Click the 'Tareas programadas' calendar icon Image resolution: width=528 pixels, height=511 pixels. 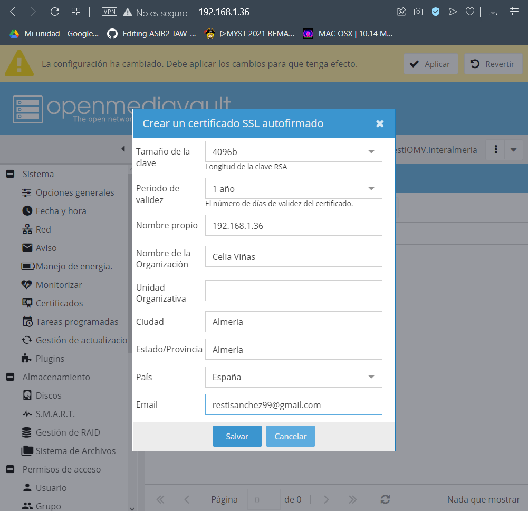[27, 322]
